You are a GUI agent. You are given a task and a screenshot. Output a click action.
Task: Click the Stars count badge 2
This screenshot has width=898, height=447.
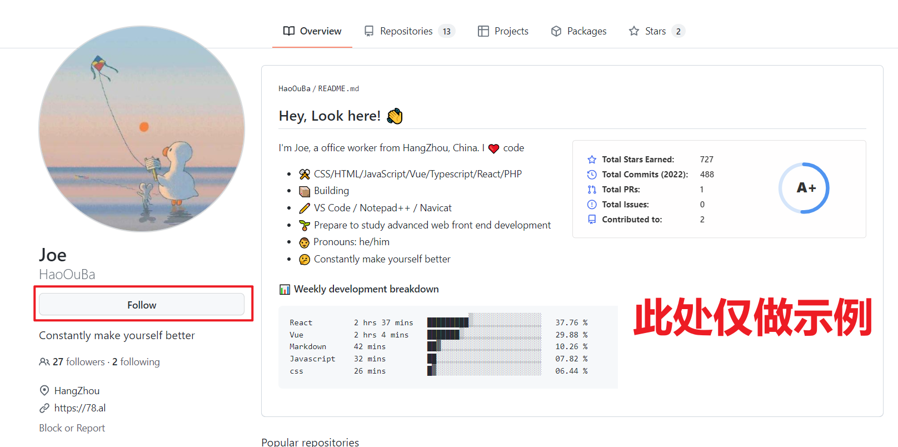click(678, 31)
